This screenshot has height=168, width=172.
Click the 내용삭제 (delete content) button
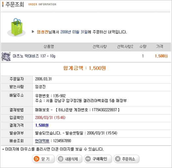tap(69, 159)
